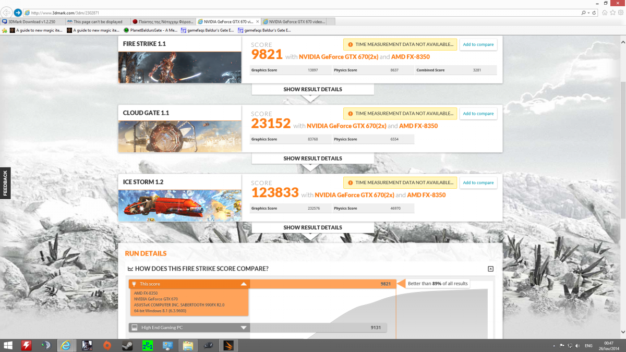
Task: Open File Explorer on the taskbar
Action: 188,345
